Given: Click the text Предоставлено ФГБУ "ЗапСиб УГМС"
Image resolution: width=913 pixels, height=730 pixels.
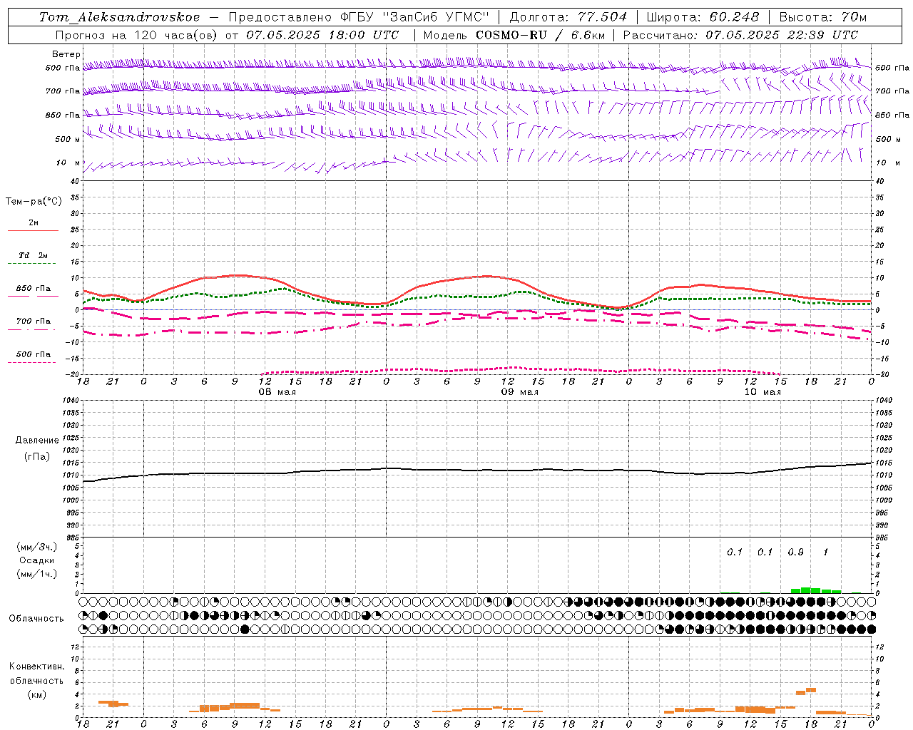Looking at the screenshot, I should (x=359, y=17).
